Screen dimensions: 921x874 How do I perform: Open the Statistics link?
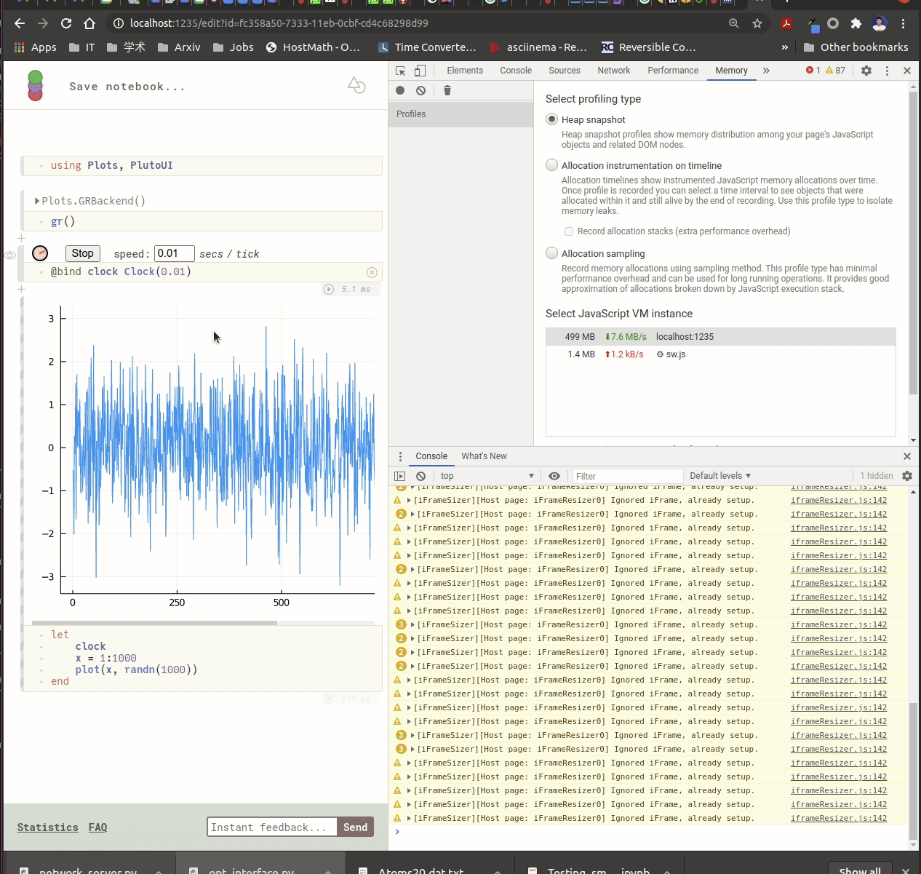[47, 827]
